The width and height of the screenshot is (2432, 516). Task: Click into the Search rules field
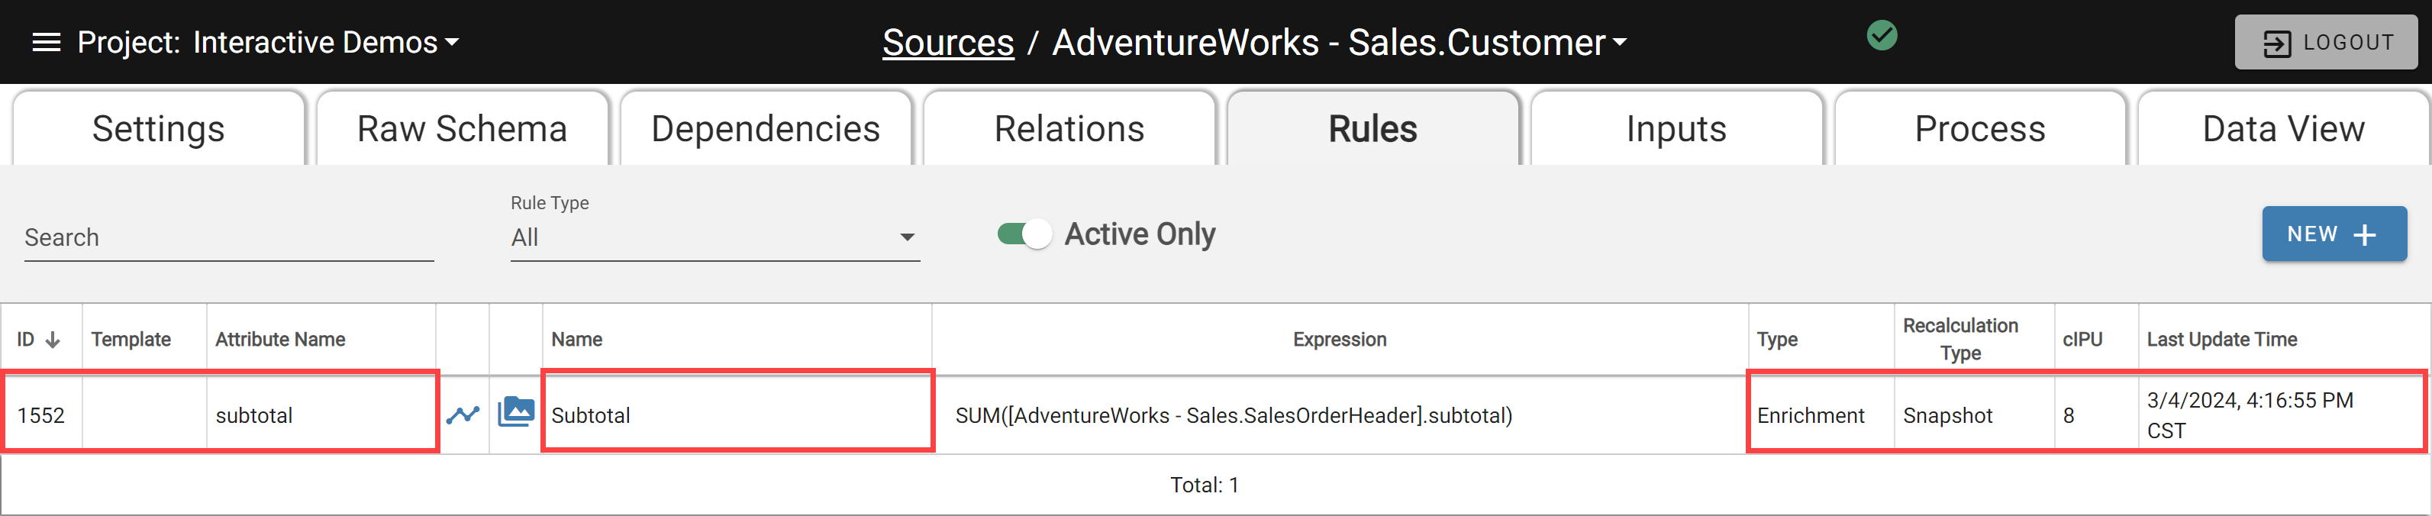point(228,237)
